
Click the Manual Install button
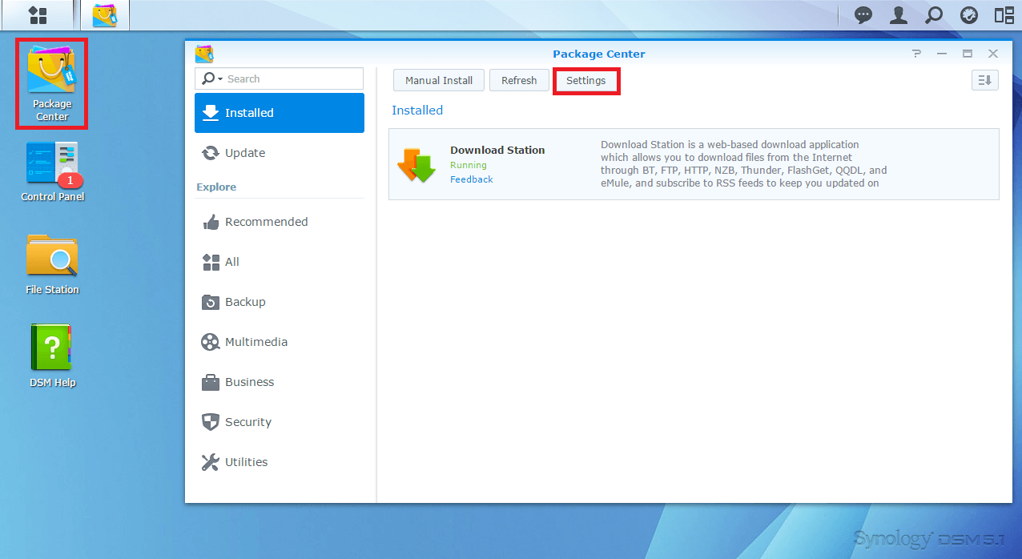(x=439, y=80)
